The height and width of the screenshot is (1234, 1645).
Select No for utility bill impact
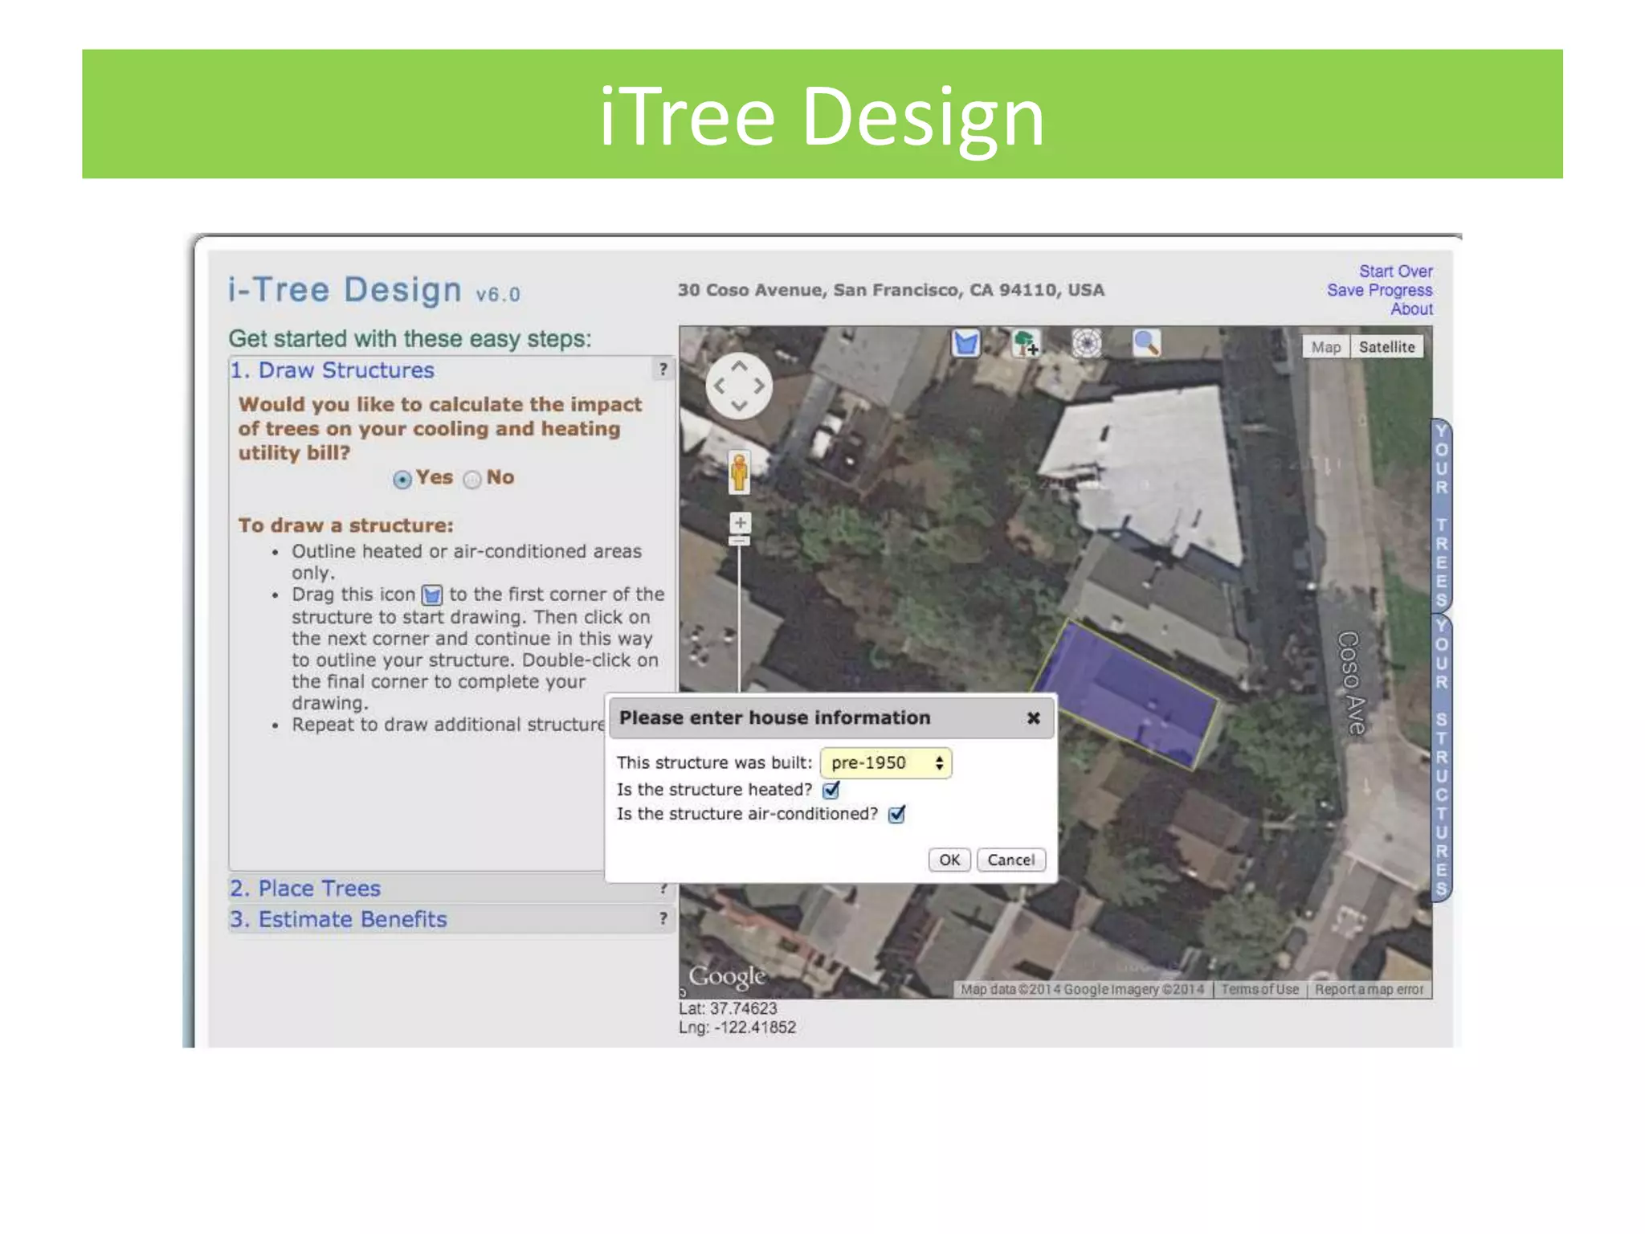[x=472, y=480]
